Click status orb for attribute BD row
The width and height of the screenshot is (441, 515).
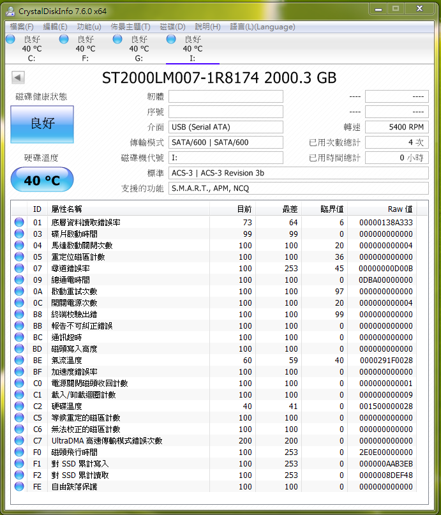click(x=19, y=349)
